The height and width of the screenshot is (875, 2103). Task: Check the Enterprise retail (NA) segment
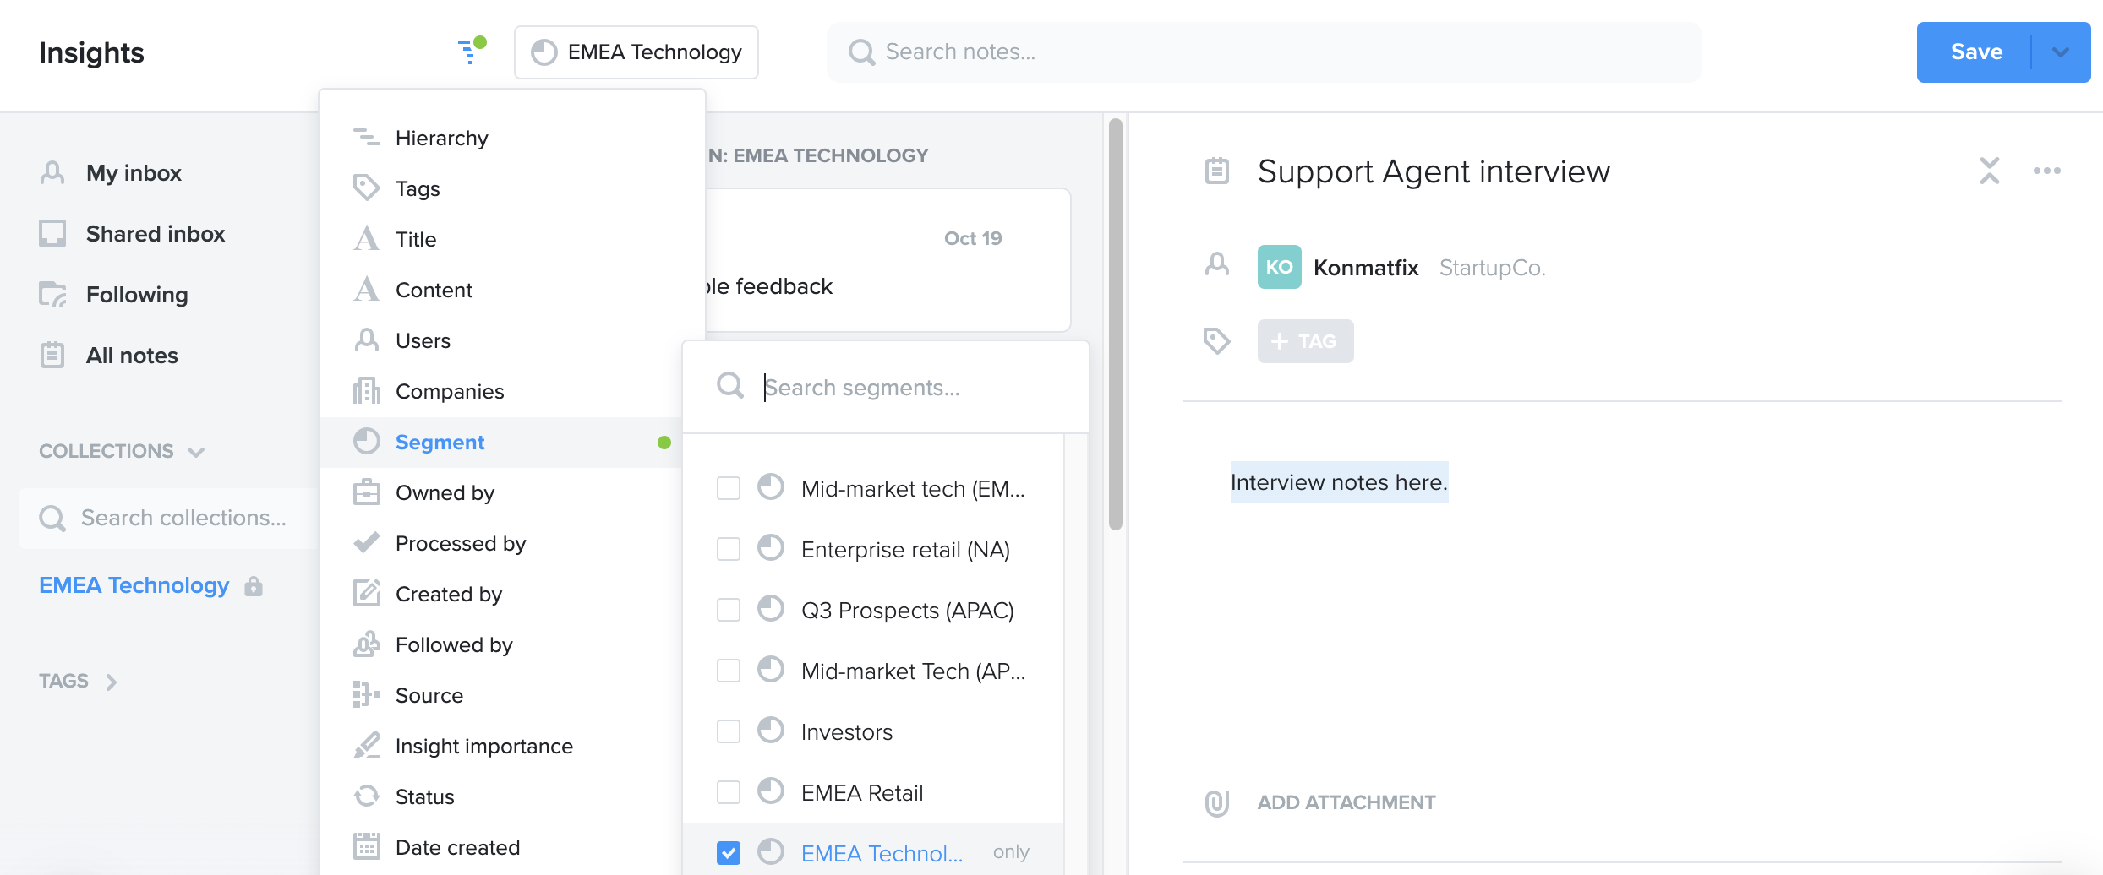tap(729, 549)
